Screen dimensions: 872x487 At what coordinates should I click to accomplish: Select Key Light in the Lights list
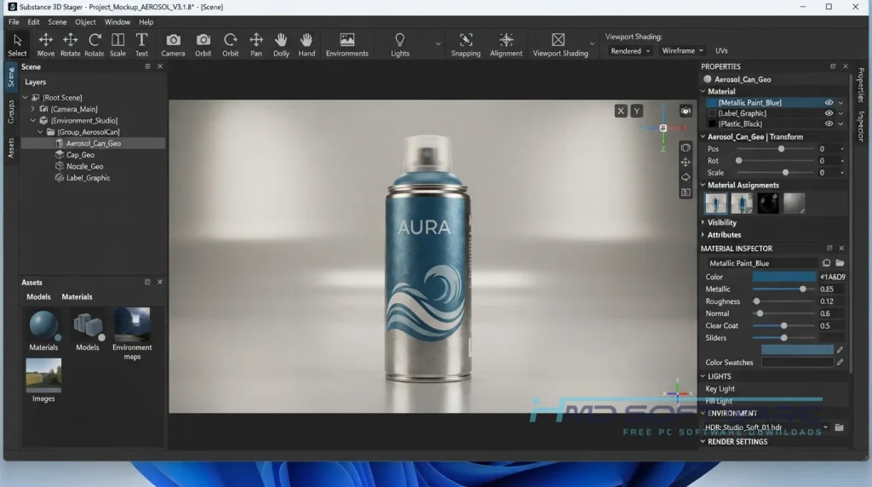coord(720,388)
